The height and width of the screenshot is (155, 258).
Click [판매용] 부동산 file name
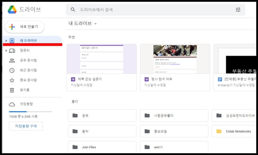tap(240, 79)
